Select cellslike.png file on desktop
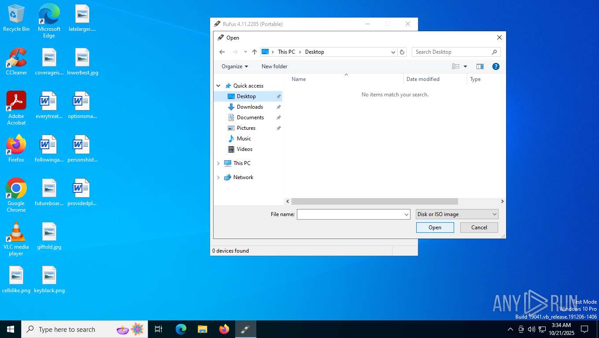 click(16, 280)
